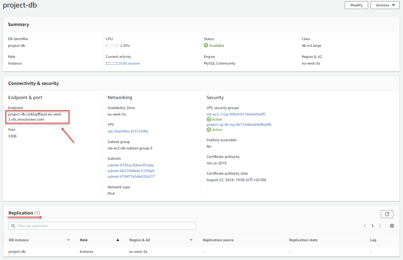This screenshot has height=260, width=403.
Task: Sort by Region & AZ column
Action: coord(191,240)
